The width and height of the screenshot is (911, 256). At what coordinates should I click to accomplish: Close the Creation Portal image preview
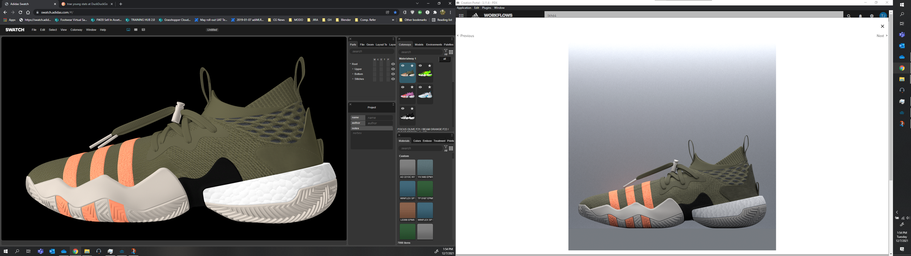click(x=883, y=26)
